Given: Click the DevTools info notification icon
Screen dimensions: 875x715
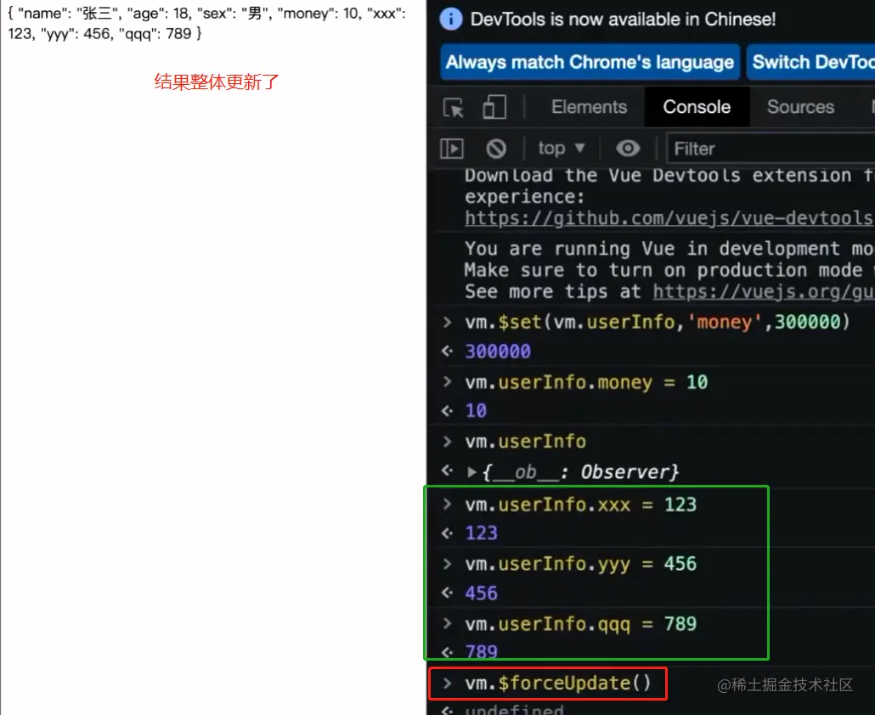Looking at the screenshot, I should 451,20.
